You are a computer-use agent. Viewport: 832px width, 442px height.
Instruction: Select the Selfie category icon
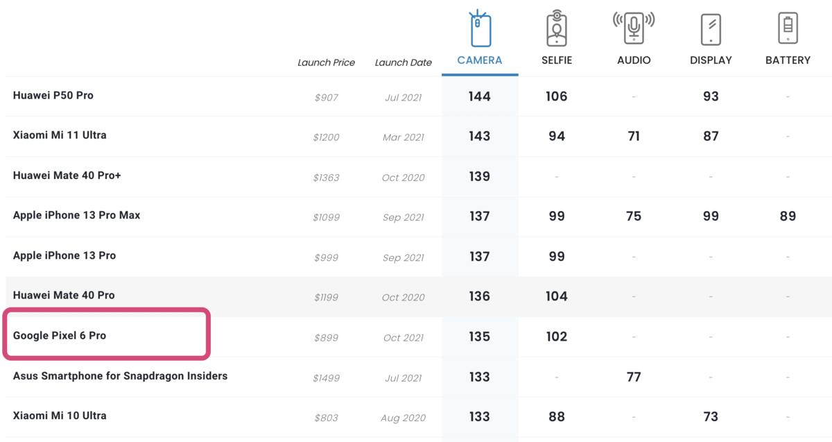(x=557, y=29)
